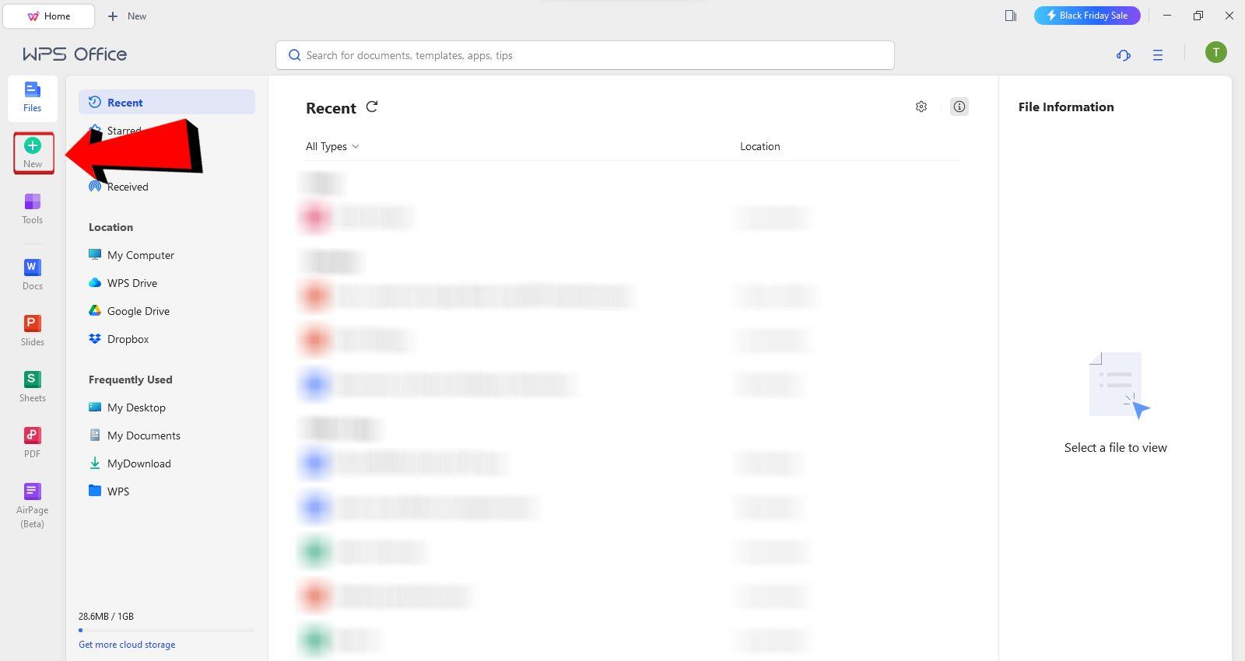
Task: Expand the All Types filter dropdown
Action: (x=332, y=146)
